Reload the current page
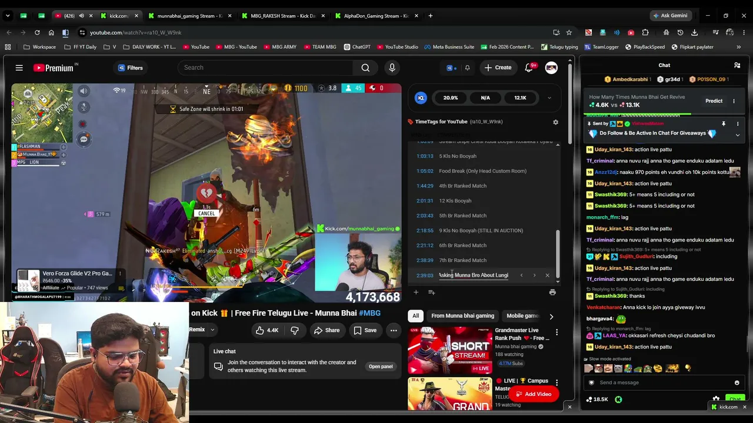 [x=37, y=32]
